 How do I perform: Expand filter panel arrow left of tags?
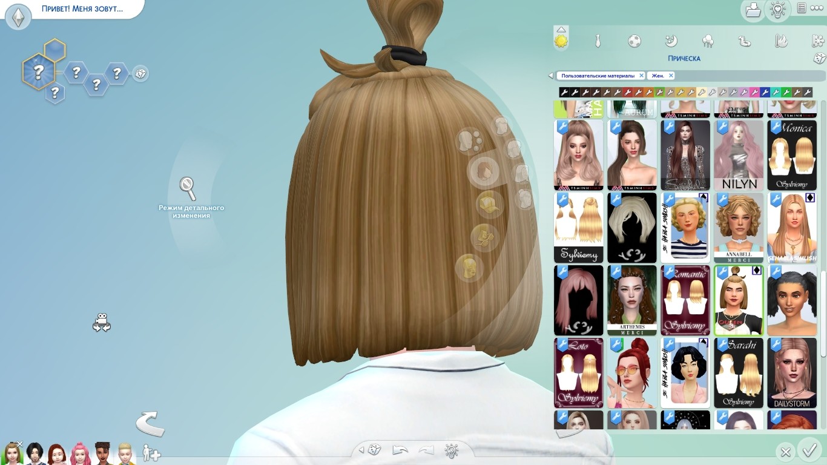(x=550, y=76)
